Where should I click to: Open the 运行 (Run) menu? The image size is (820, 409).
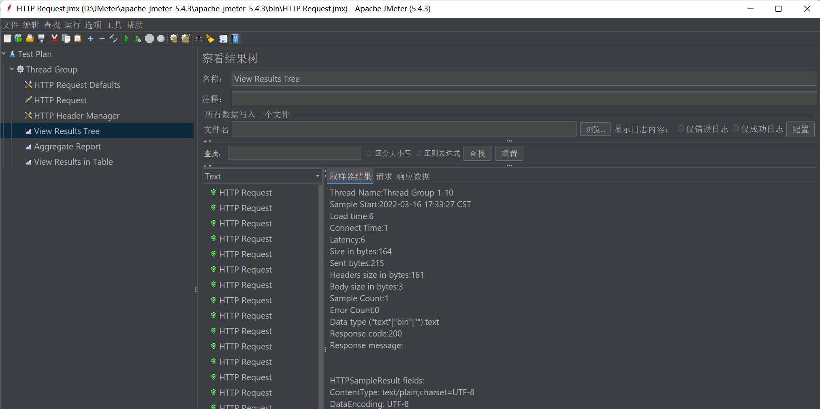pyautogui.click(x=73, y=25)
